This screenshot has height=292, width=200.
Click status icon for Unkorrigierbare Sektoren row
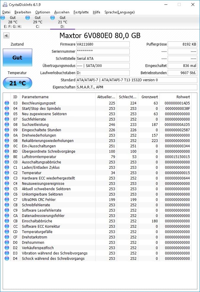click(x=7, y=194)
